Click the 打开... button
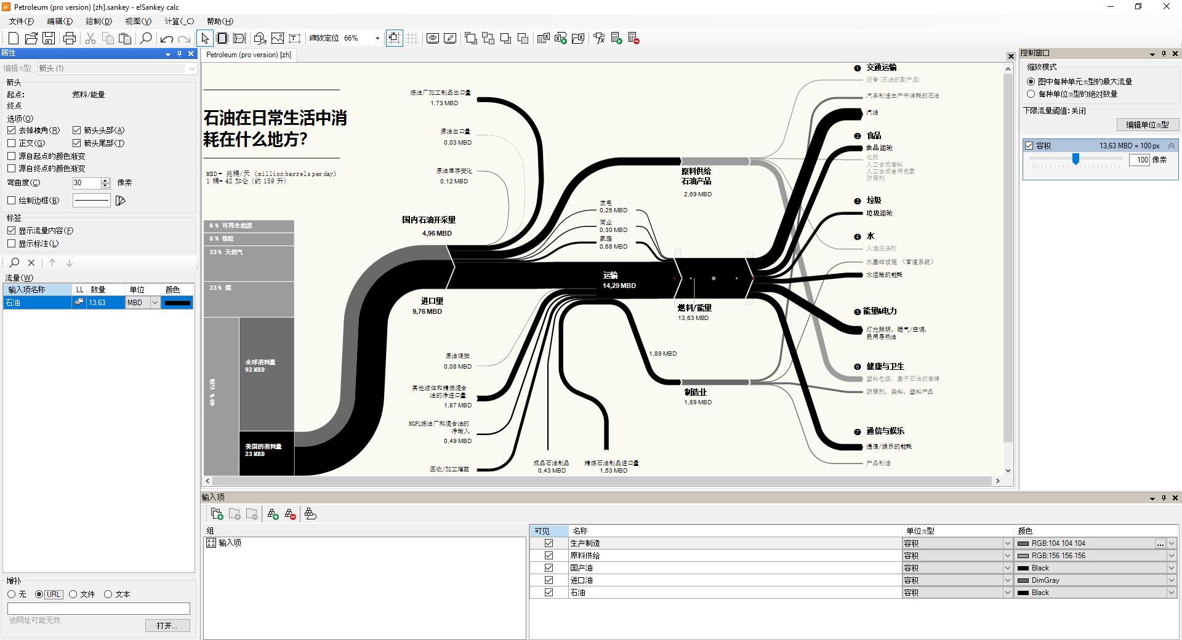Viewport: 1182px width, 640px height. (x=167, y=626)
